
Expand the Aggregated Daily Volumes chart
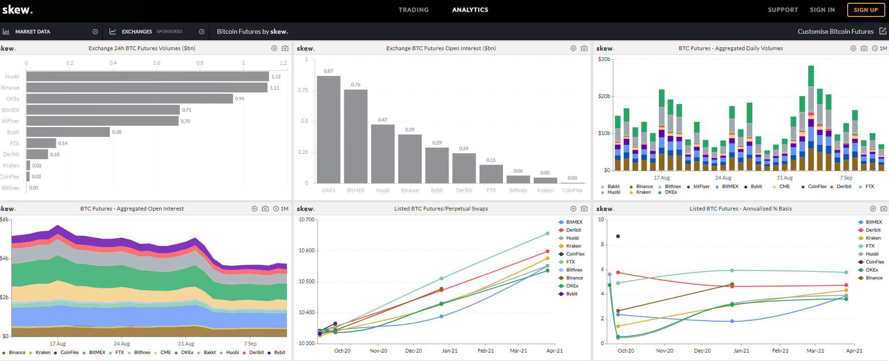pos(853,48)
